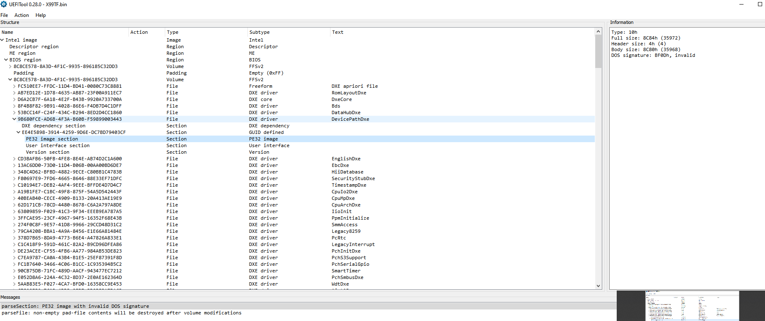Click the Subtype column header

[289, 32]
